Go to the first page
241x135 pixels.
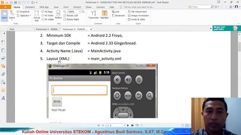(x=99, y=125)
